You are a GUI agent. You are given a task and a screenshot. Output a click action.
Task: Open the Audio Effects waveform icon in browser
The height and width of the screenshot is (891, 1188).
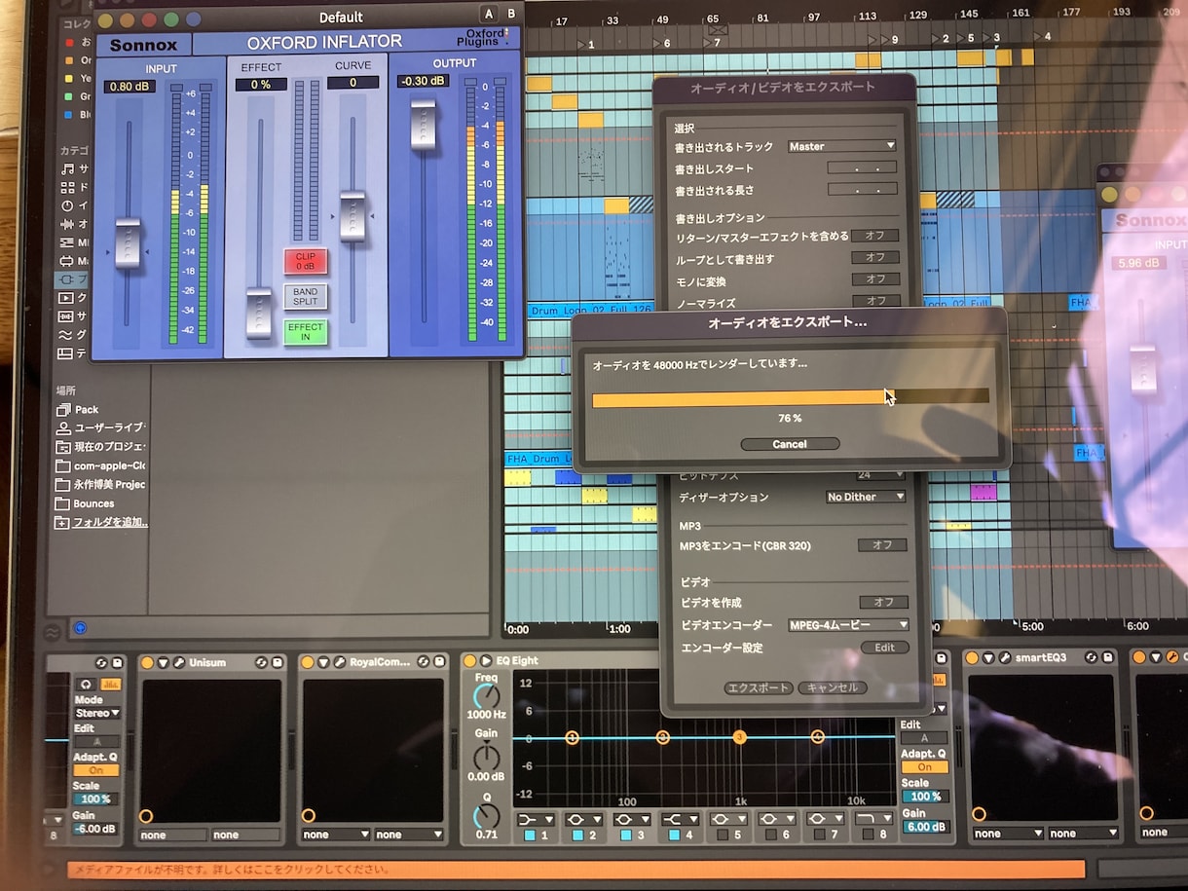(66, 224)
